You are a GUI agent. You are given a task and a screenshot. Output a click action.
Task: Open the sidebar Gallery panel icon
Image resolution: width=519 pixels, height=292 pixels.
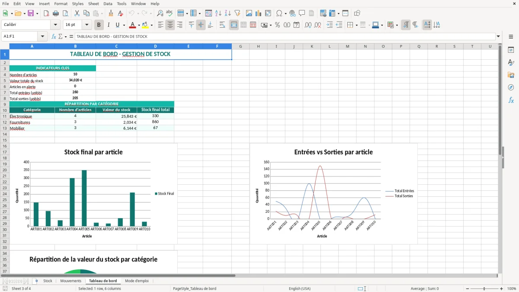pos(511,75)
